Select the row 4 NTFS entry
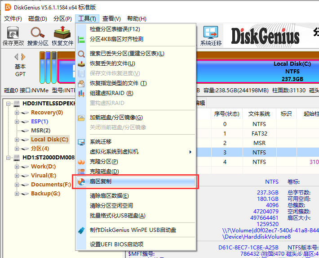The image size is (319, 258). coord(257,162)
